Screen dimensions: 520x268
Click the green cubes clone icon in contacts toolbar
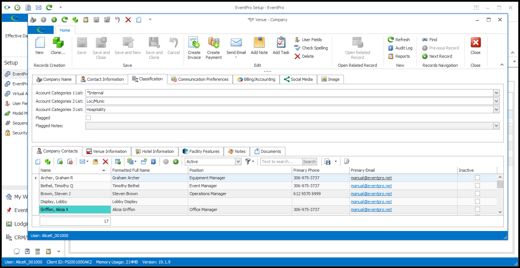tap(48, 162)
